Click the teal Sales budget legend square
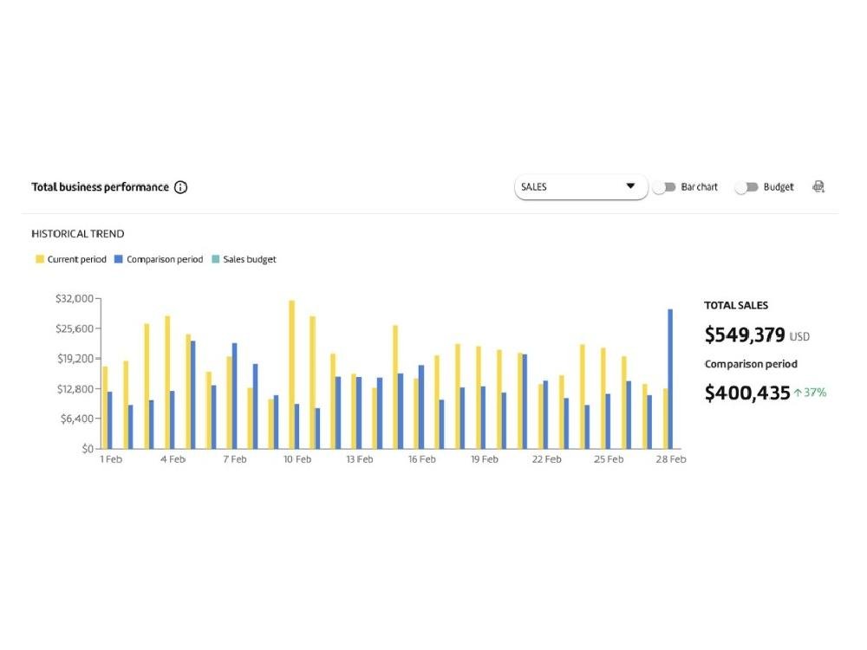Viewport: 867px width, 650px height. 215,259
